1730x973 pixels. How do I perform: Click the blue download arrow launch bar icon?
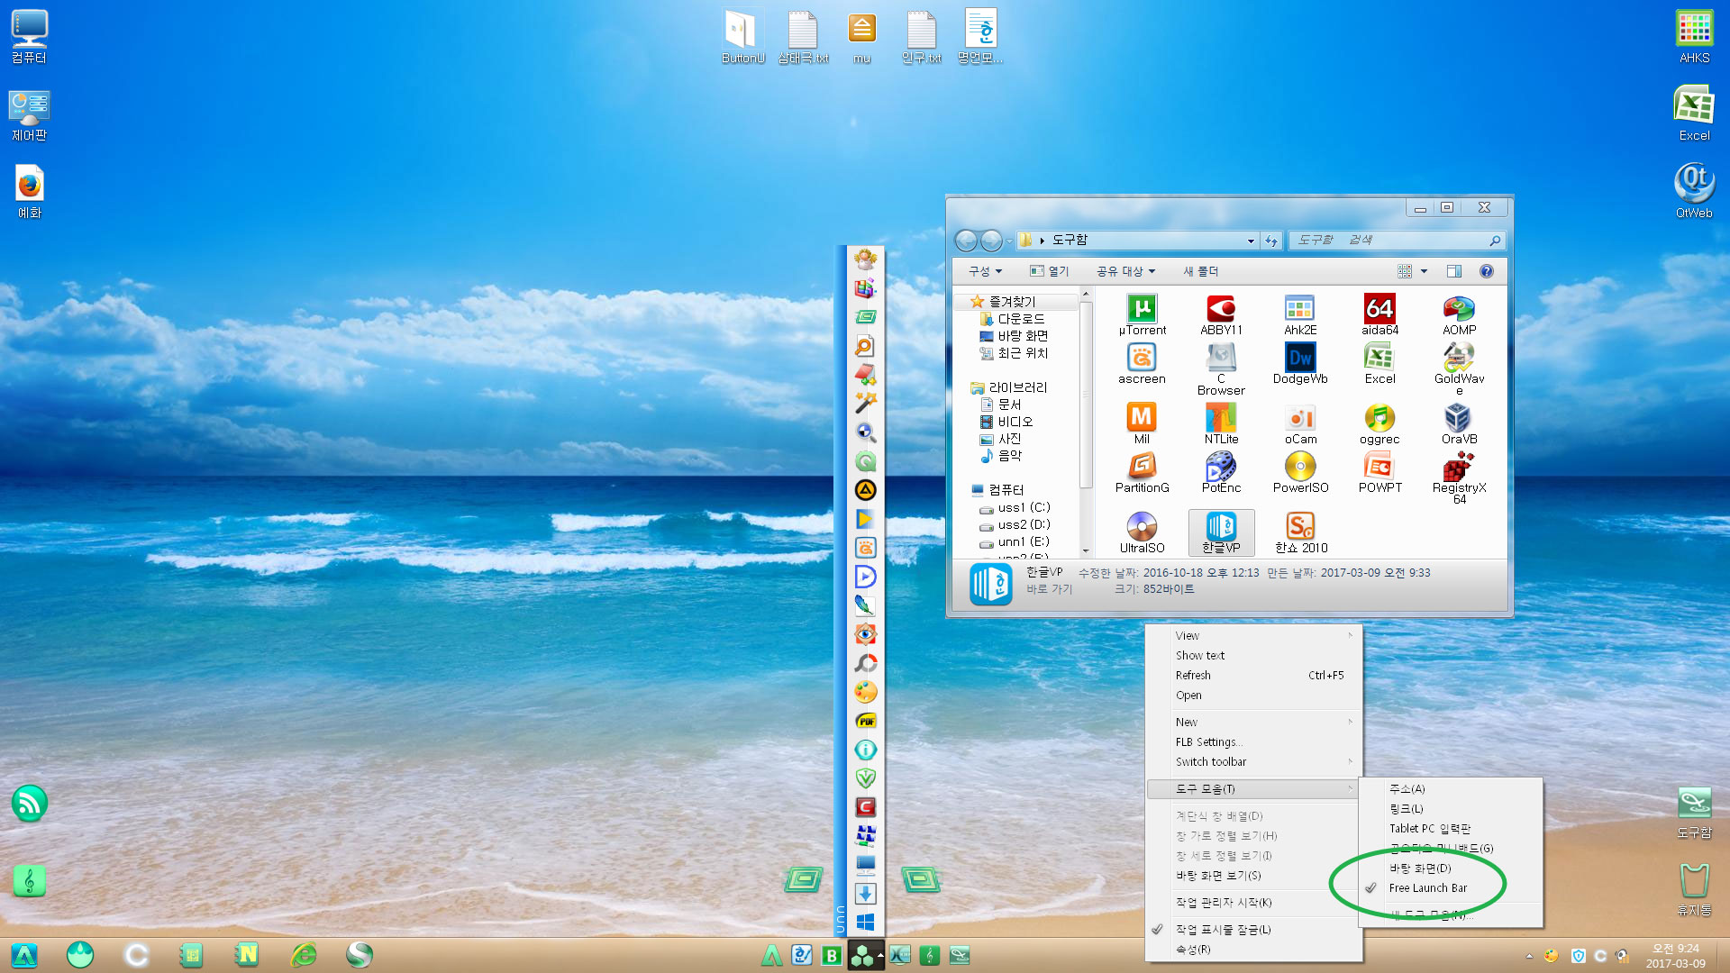[865, 894]
